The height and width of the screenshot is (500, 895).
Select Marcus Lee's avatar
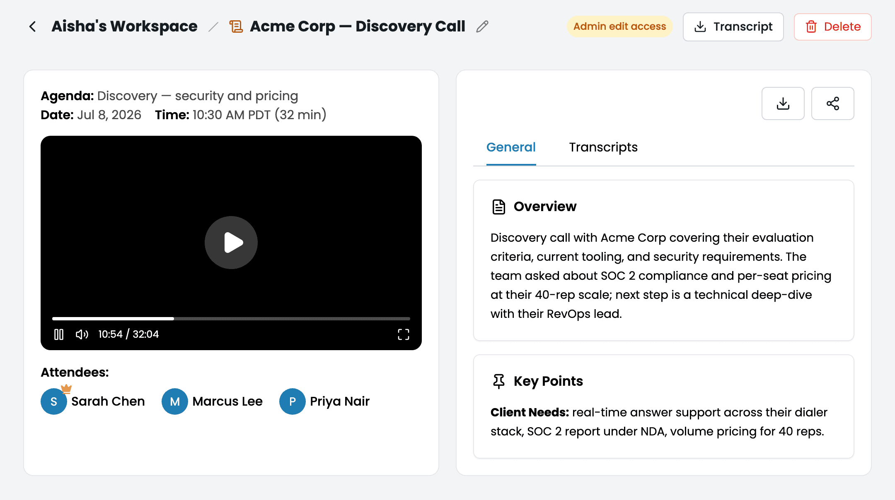175,401
